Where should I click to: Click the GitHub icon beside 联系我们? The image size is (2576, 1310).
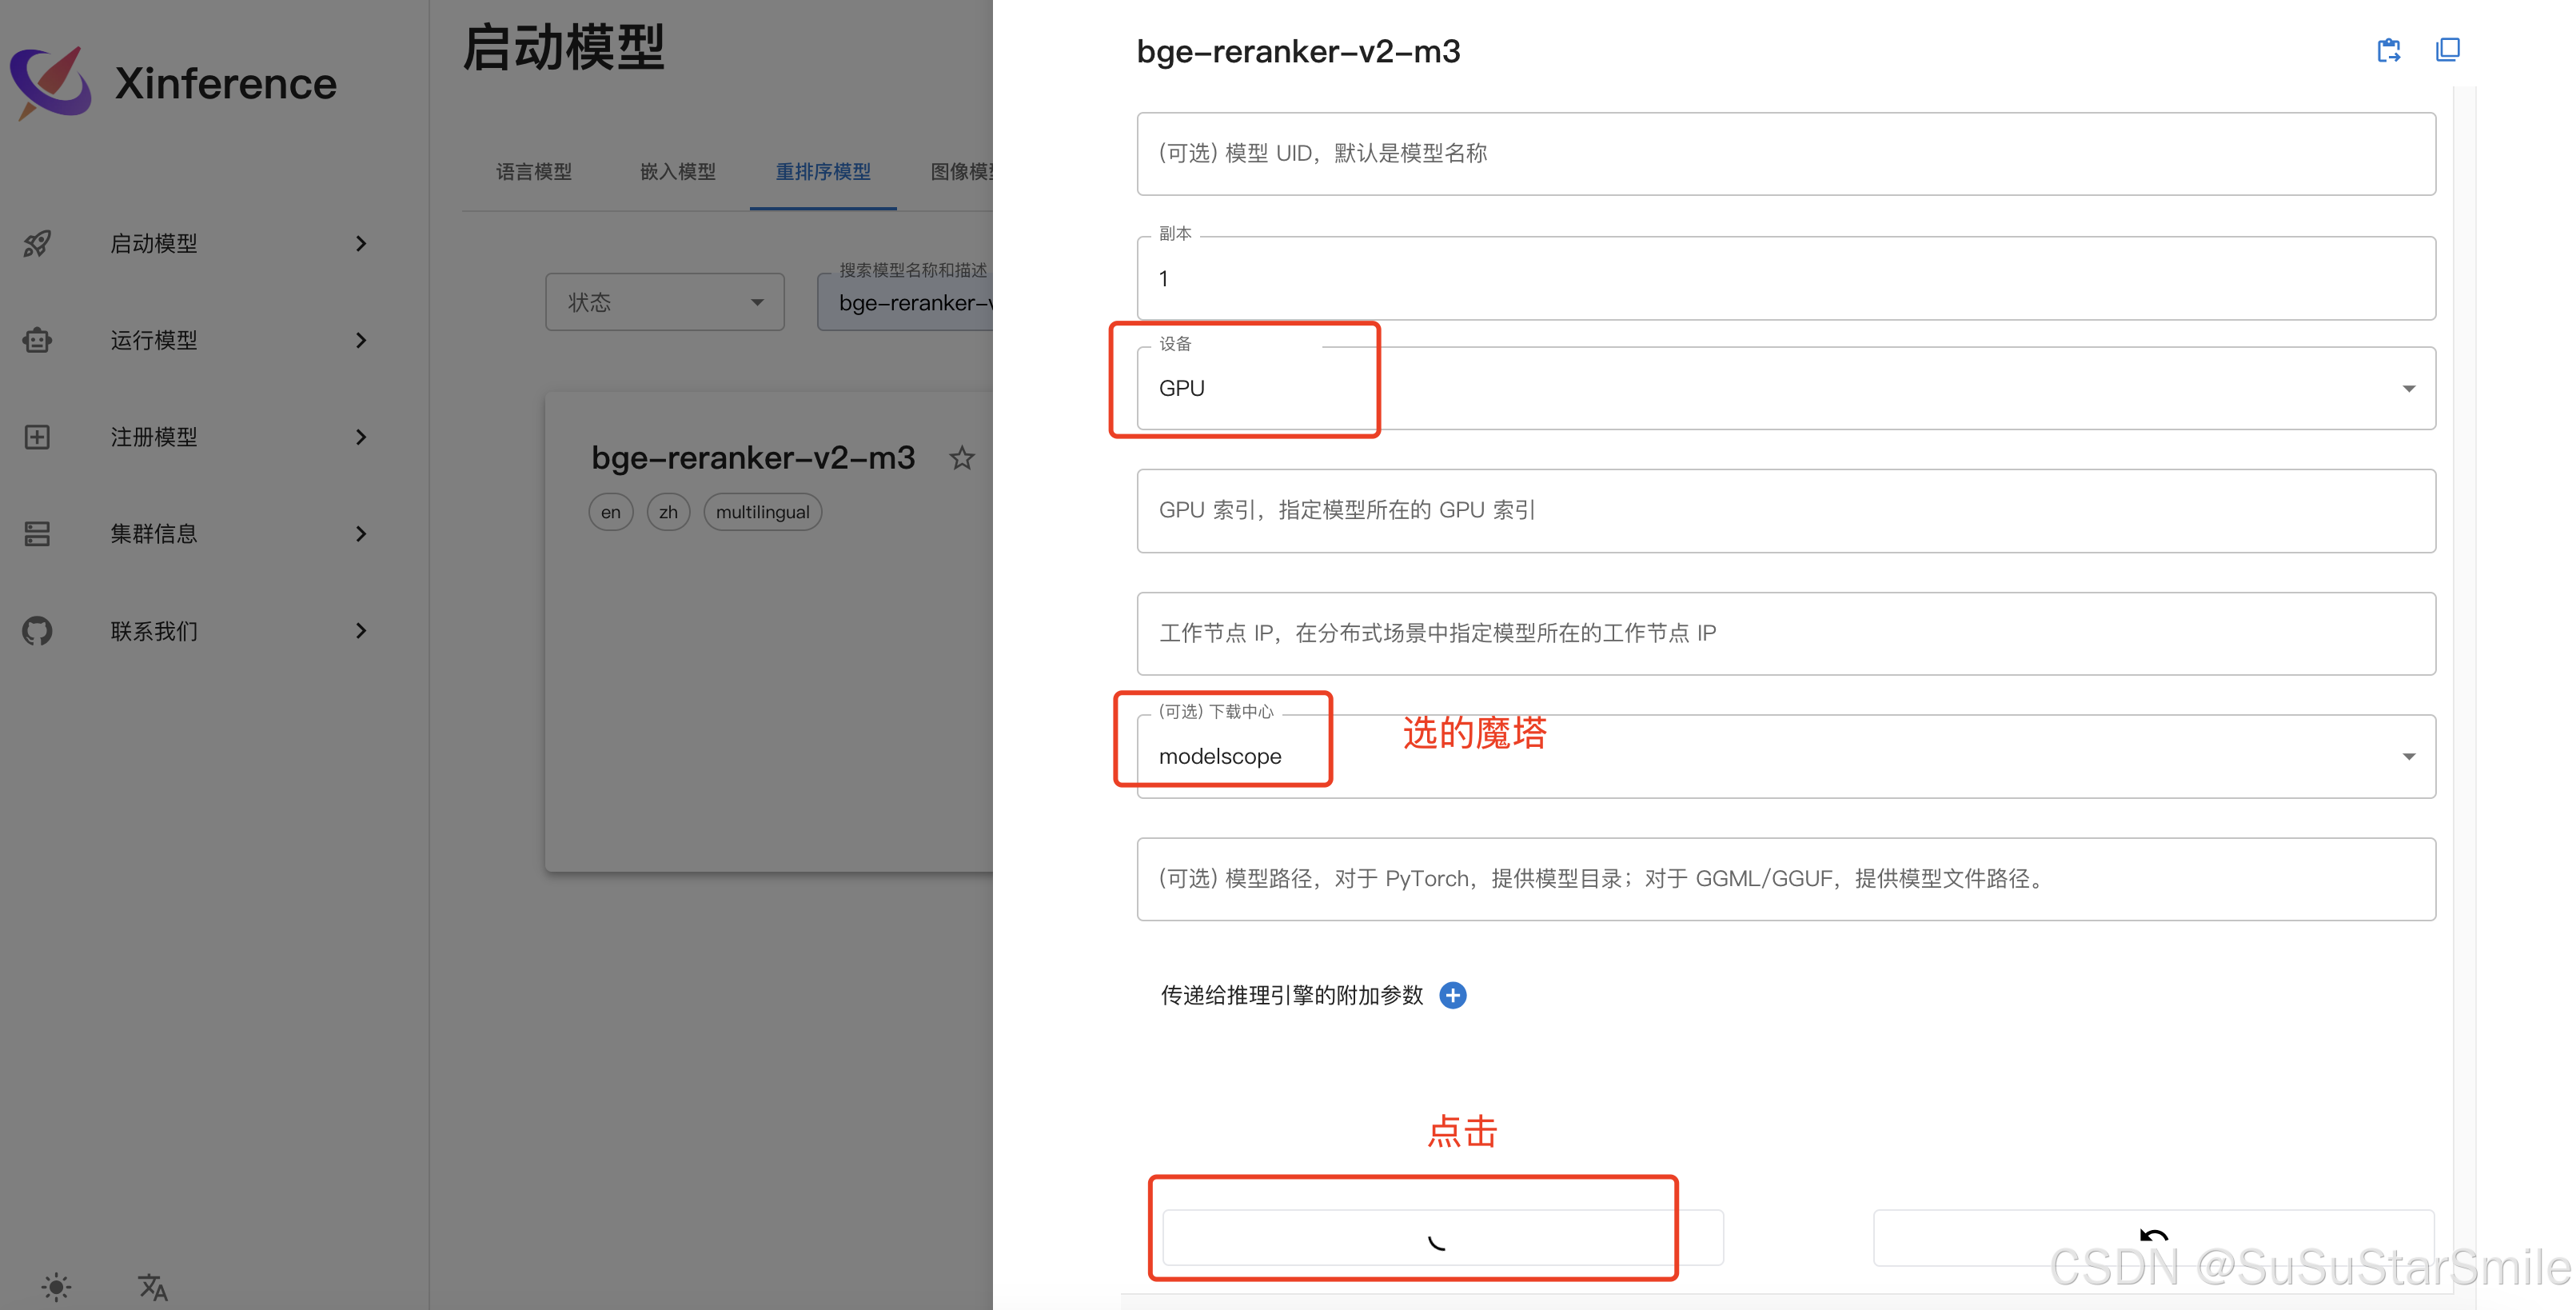(x=37, y=631)
